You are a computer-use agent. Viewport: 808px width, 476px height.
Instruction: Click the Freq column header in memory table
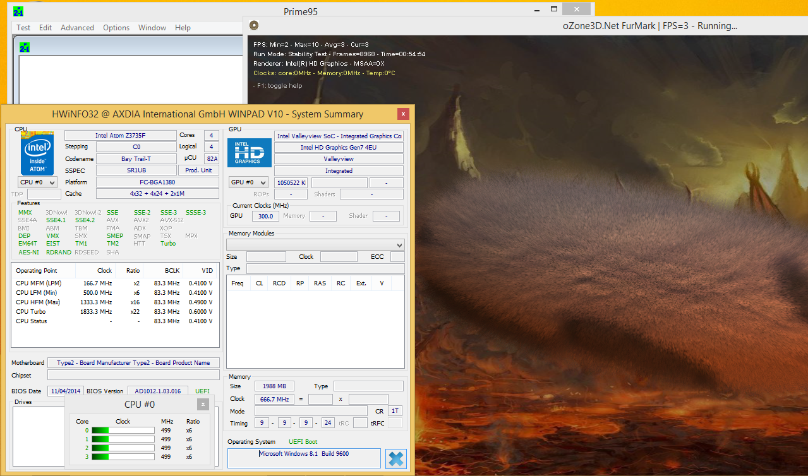[x=238, y=283]
